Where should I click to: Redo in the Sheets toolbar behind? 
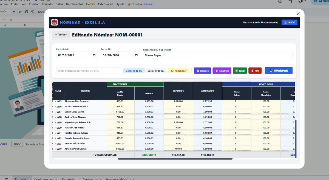coord(20,12)
